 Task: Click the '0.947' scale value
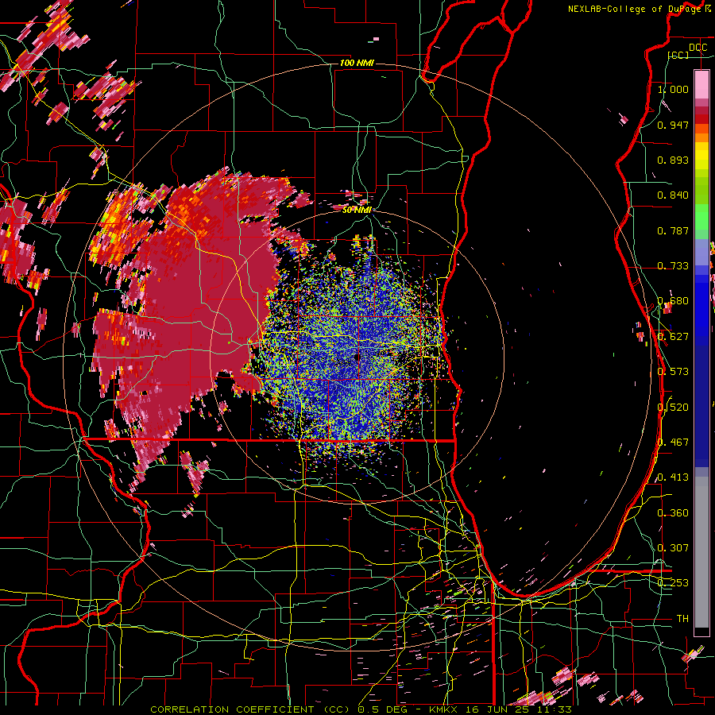point(673,125)
